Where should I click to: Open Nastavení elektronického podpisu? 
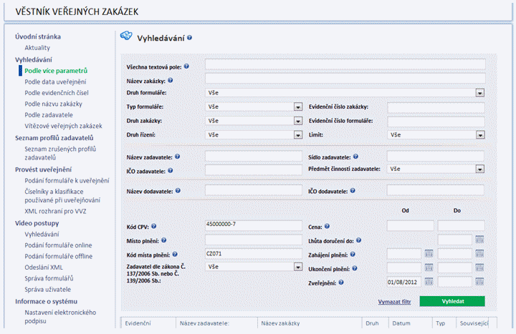pyautogui.click(x=60, y=317)
